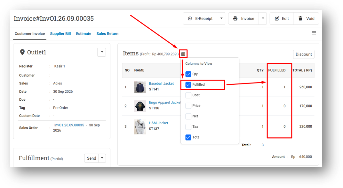Click the WhatsApp E-Receipt button

200,18
